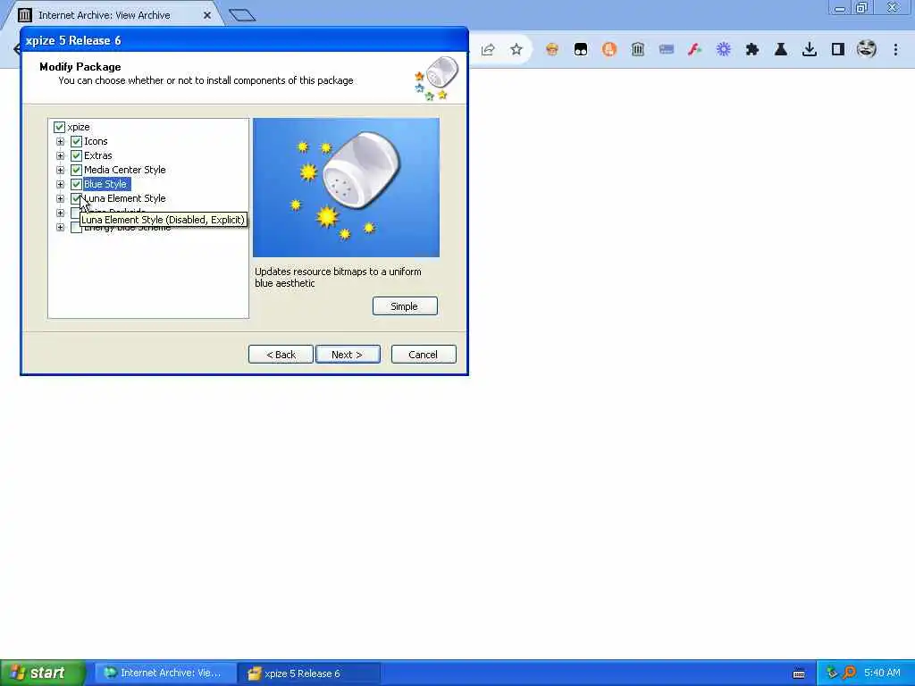Expand the Luna Element Style node

click(60, 198)
